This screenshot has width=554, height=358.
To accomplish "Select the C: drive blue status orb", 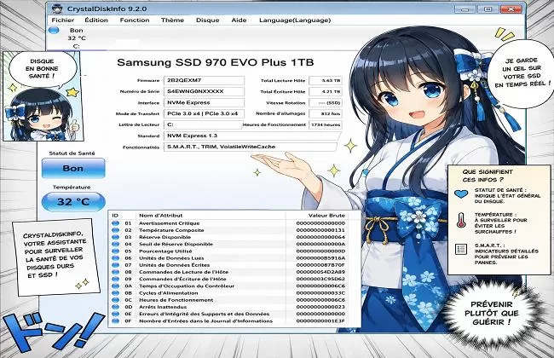I will pos(54,31).
